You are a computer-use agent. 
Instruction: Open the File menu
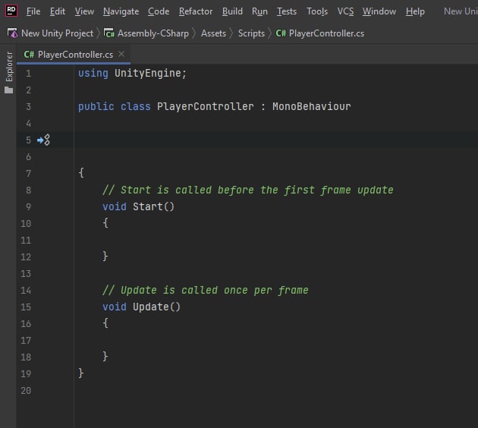pyautogui.click(x=33, y=11)
